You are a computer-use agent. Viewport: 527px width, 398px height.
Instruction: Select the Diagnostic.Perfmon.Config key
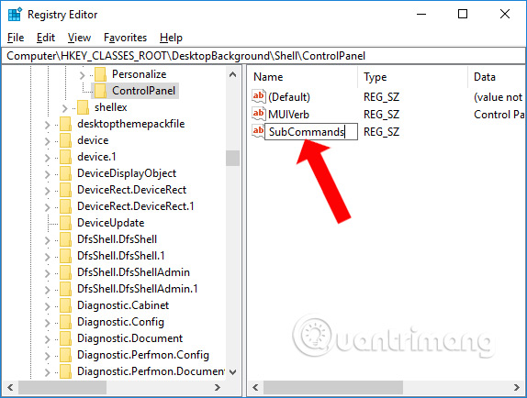pyautogui.click(x=143, y=355)
